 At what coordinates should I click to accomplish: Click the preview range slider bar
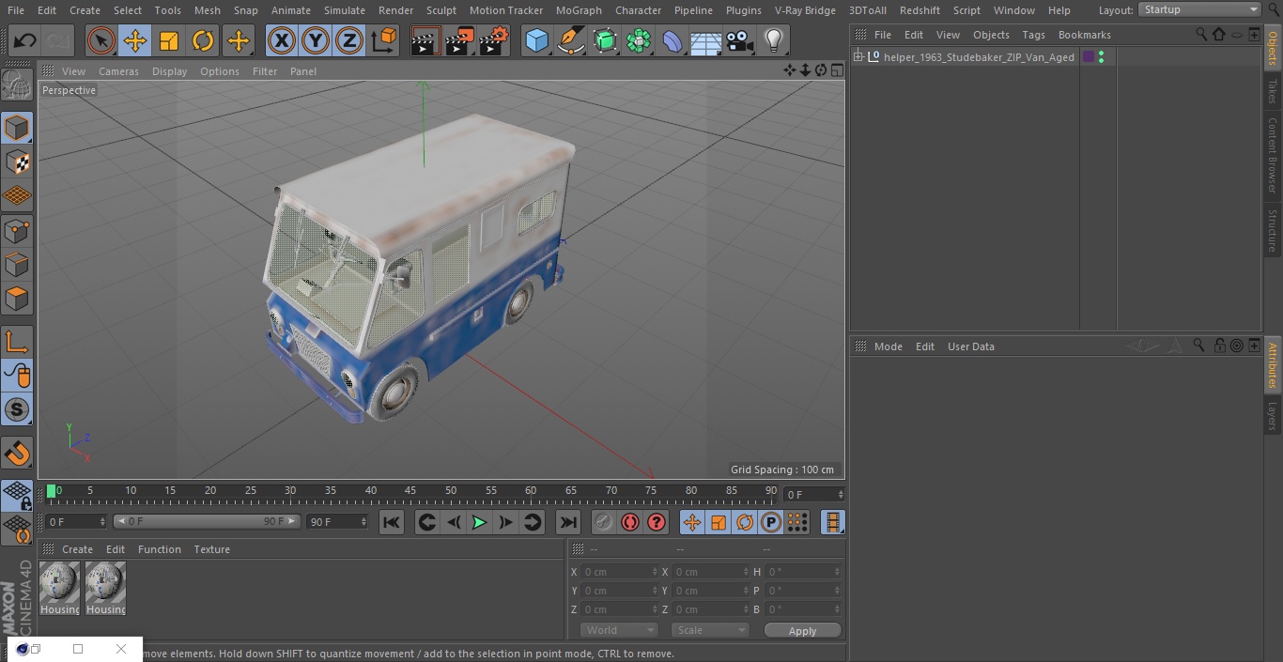[x=206, y=521]
